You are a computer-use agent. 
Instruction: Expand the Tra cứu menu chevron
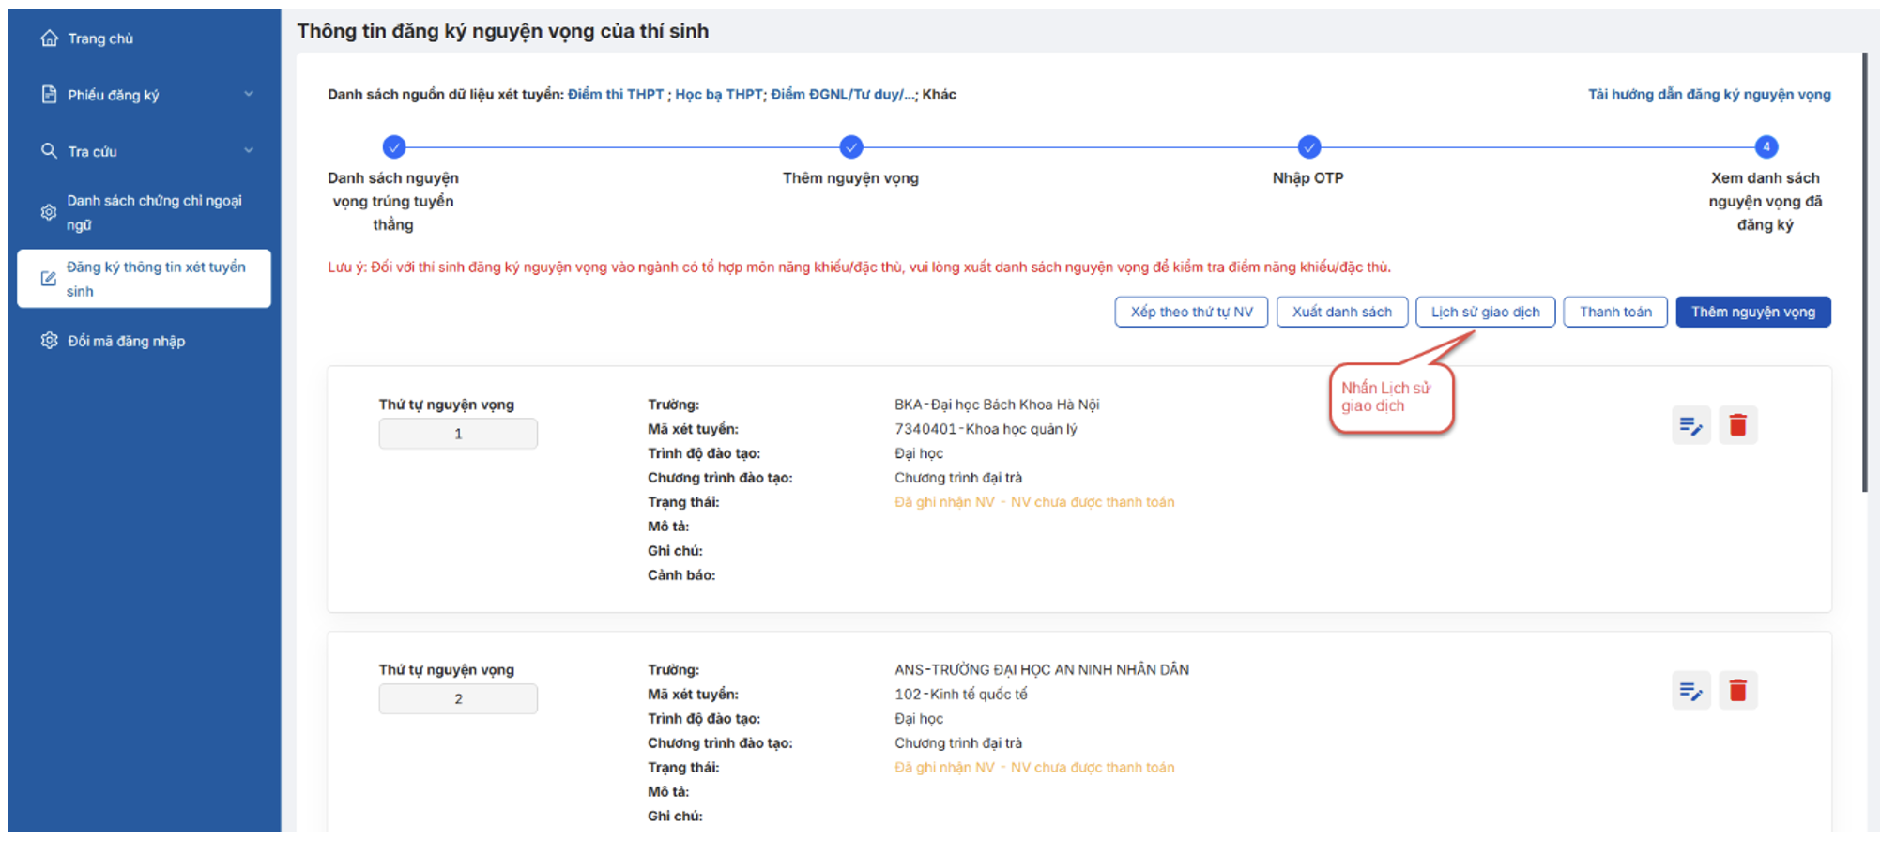249,150
